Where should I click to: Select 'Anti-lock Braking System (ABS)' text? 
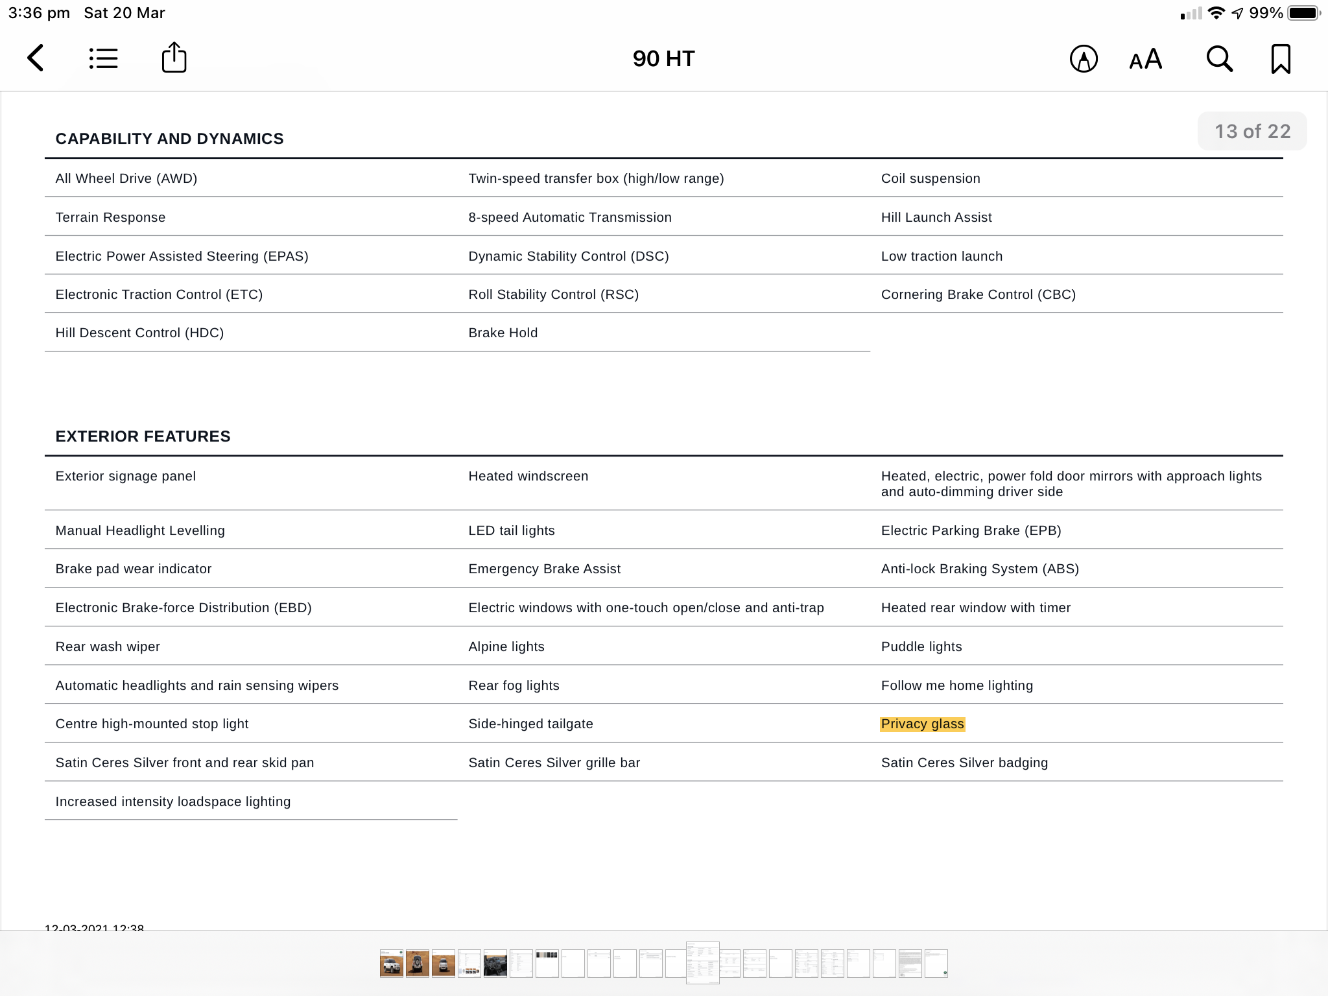pyautogui.click(x=980, y=569)
